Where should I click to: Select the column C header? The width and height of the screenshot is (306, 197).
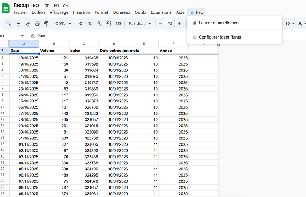coord(84,43)
